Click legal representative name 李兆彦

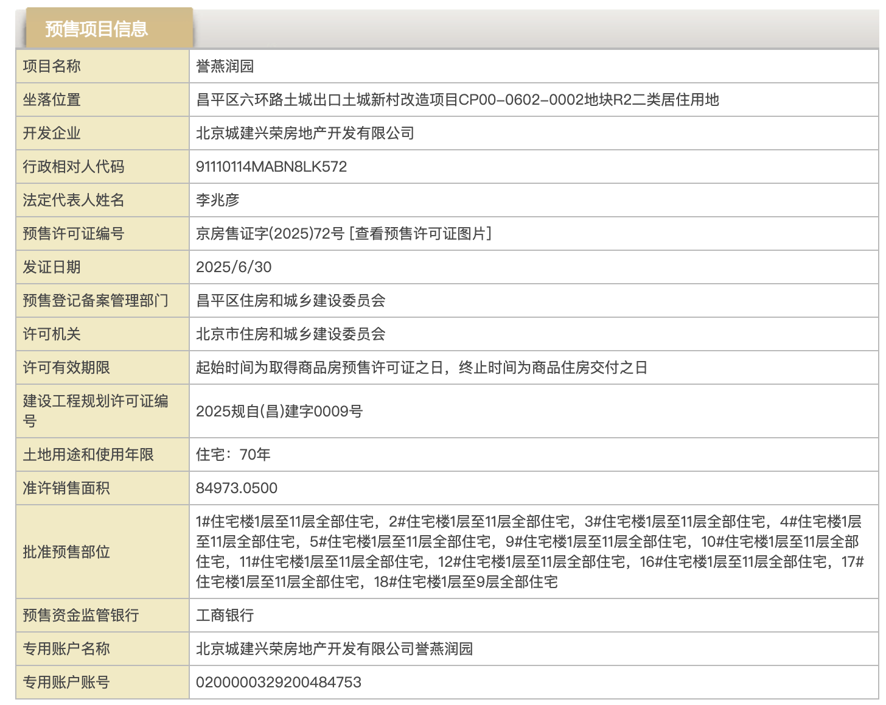[217, 200]
